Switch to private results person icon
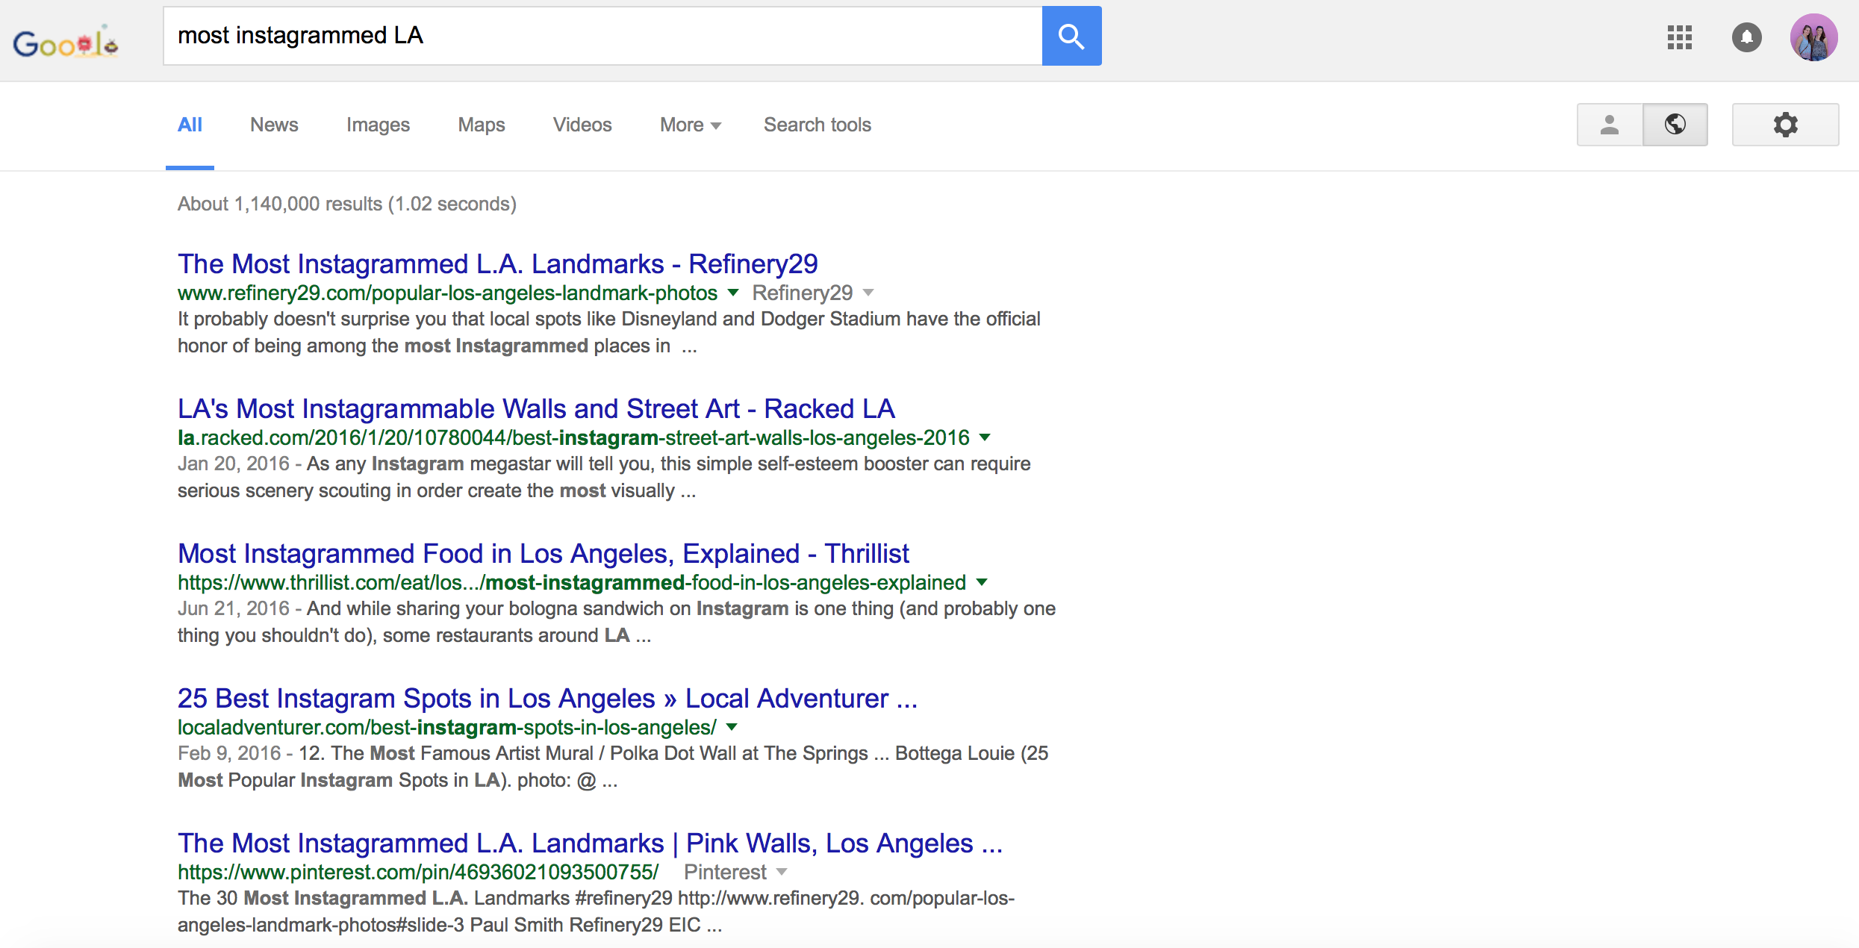Screen dimensions: 1859x948 coord(1610,125)
